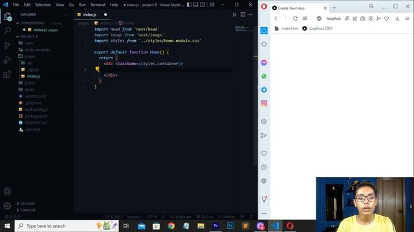Viewport: 414px width, 232px height.
Task: Take a snapshot with Opera camera icon
Action: pyautogui.click(x=362, y=19)
